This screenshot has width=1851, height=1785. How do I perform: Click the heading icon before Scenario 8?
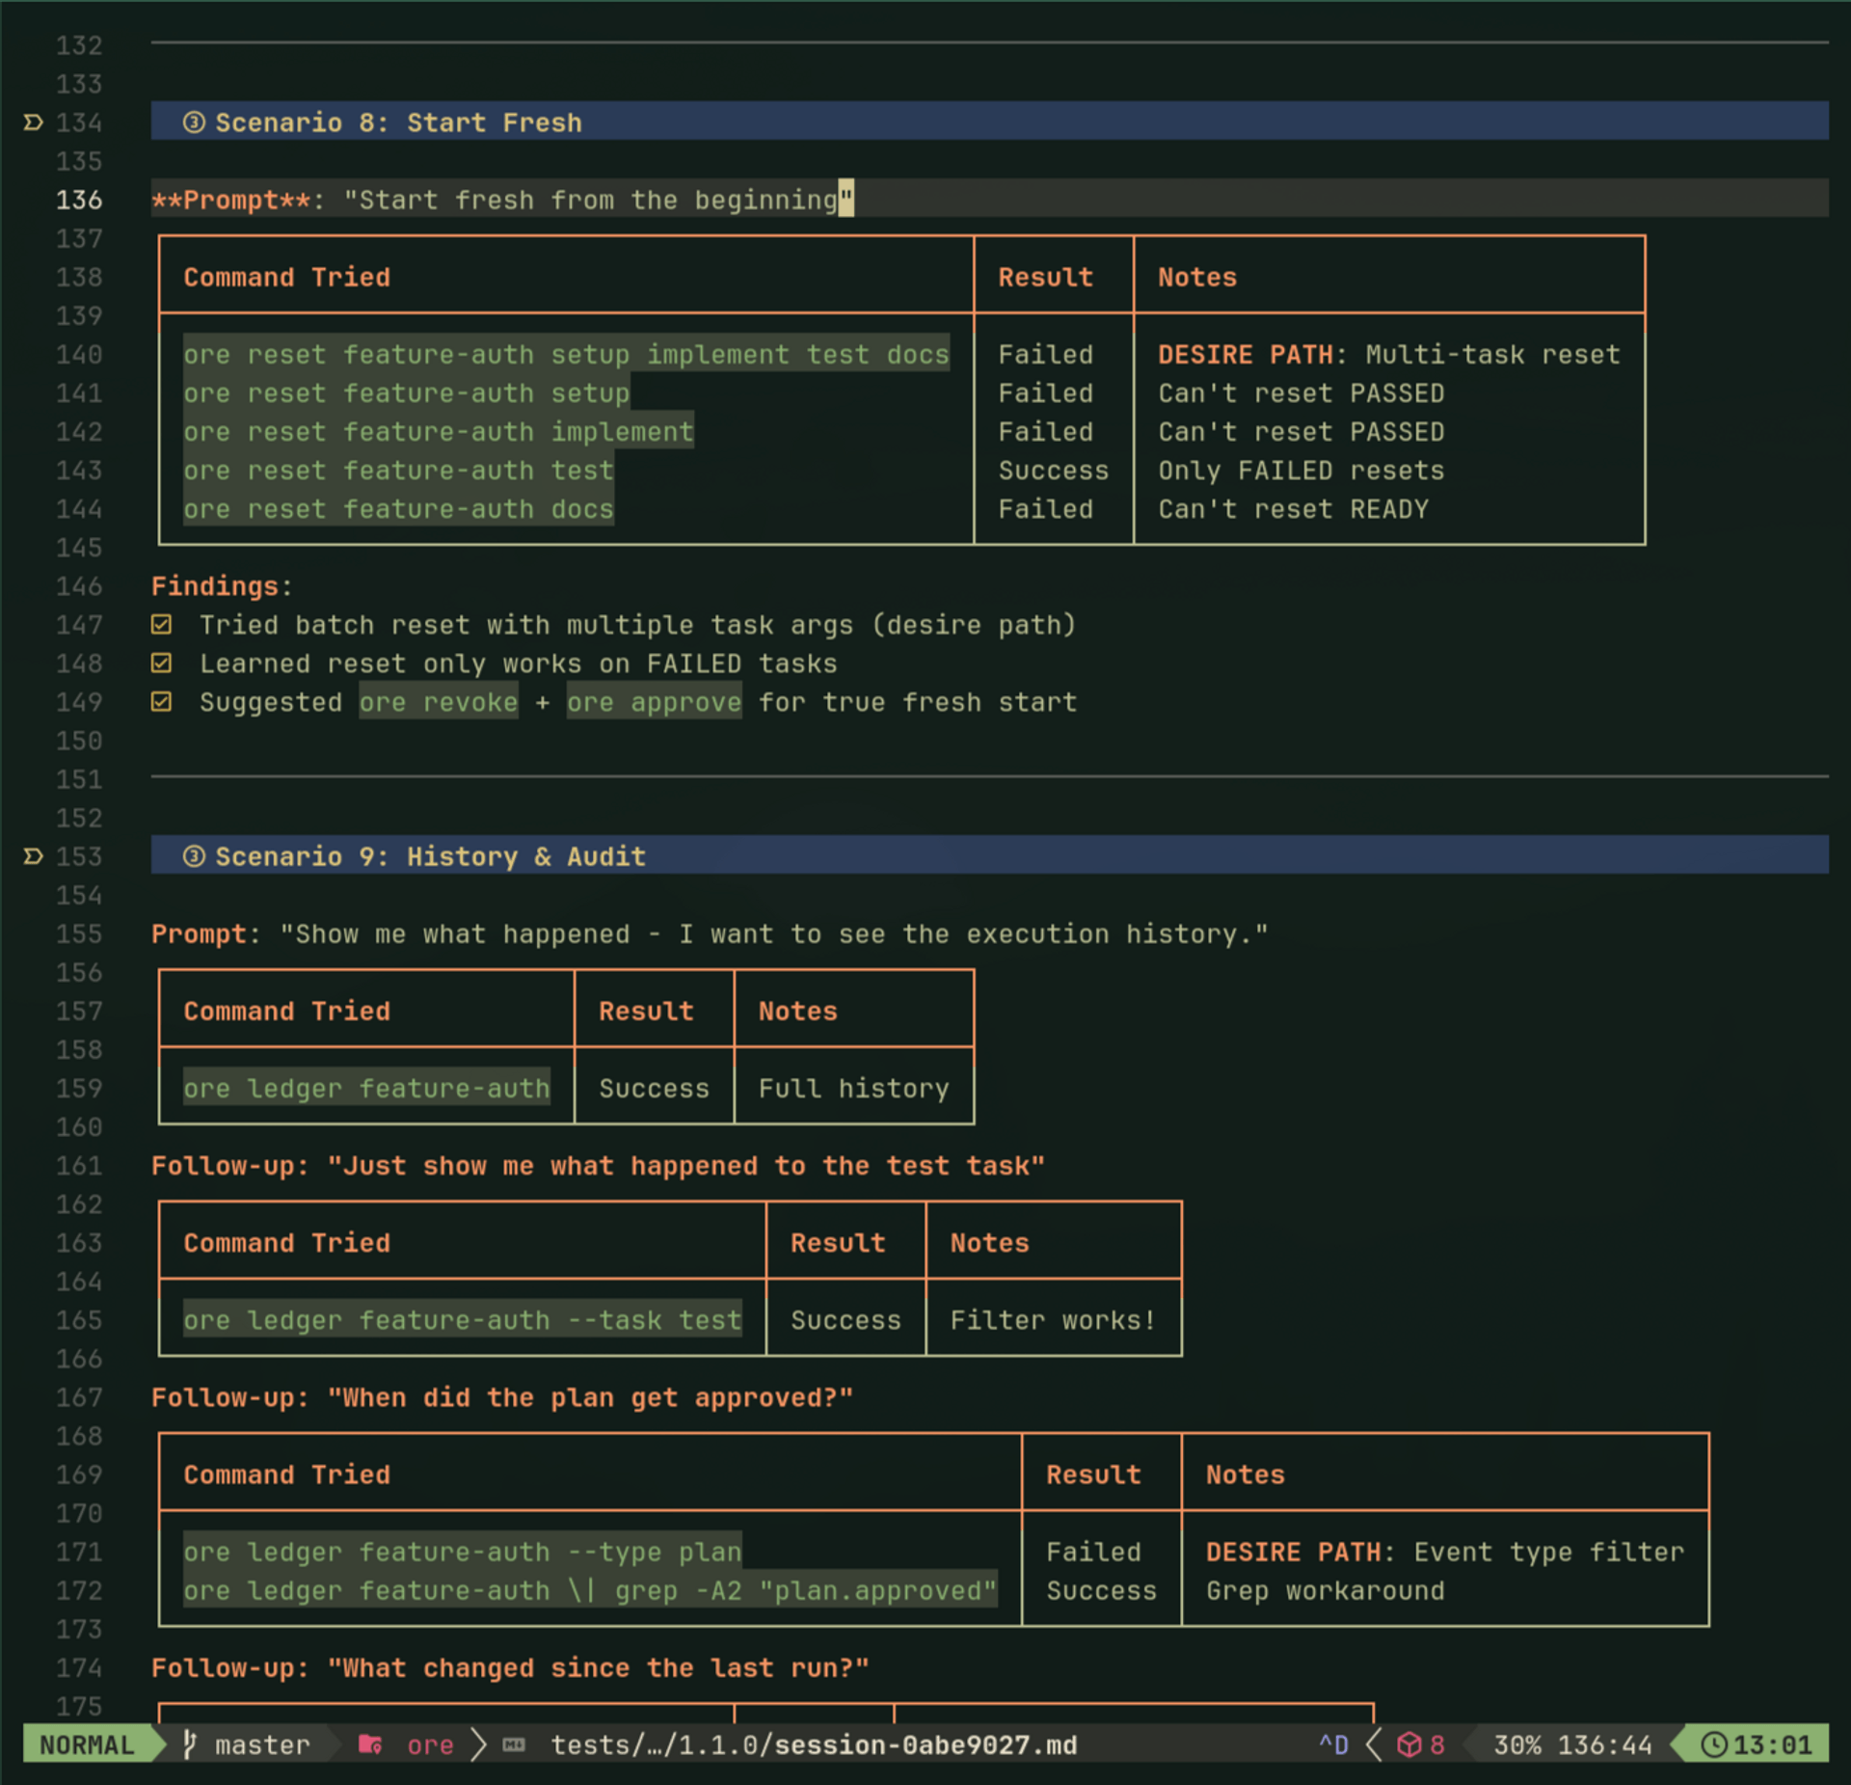[x=194, y=122]
